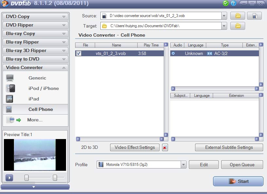Screen dimensions: 267x194
Task: Click the audio Language column header
Action: coord(195,45)
